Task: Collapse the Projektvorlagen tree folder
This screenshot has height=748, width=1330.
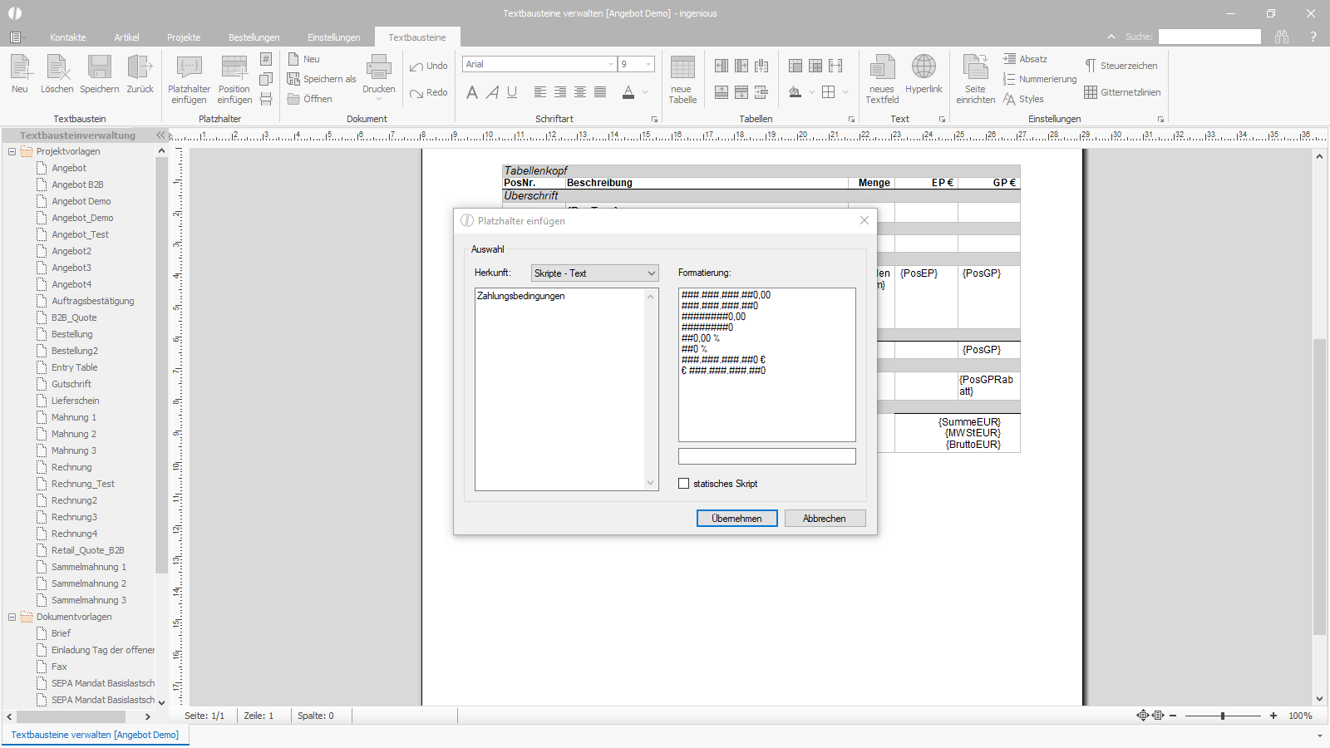Action: click(x=12, y=151)
